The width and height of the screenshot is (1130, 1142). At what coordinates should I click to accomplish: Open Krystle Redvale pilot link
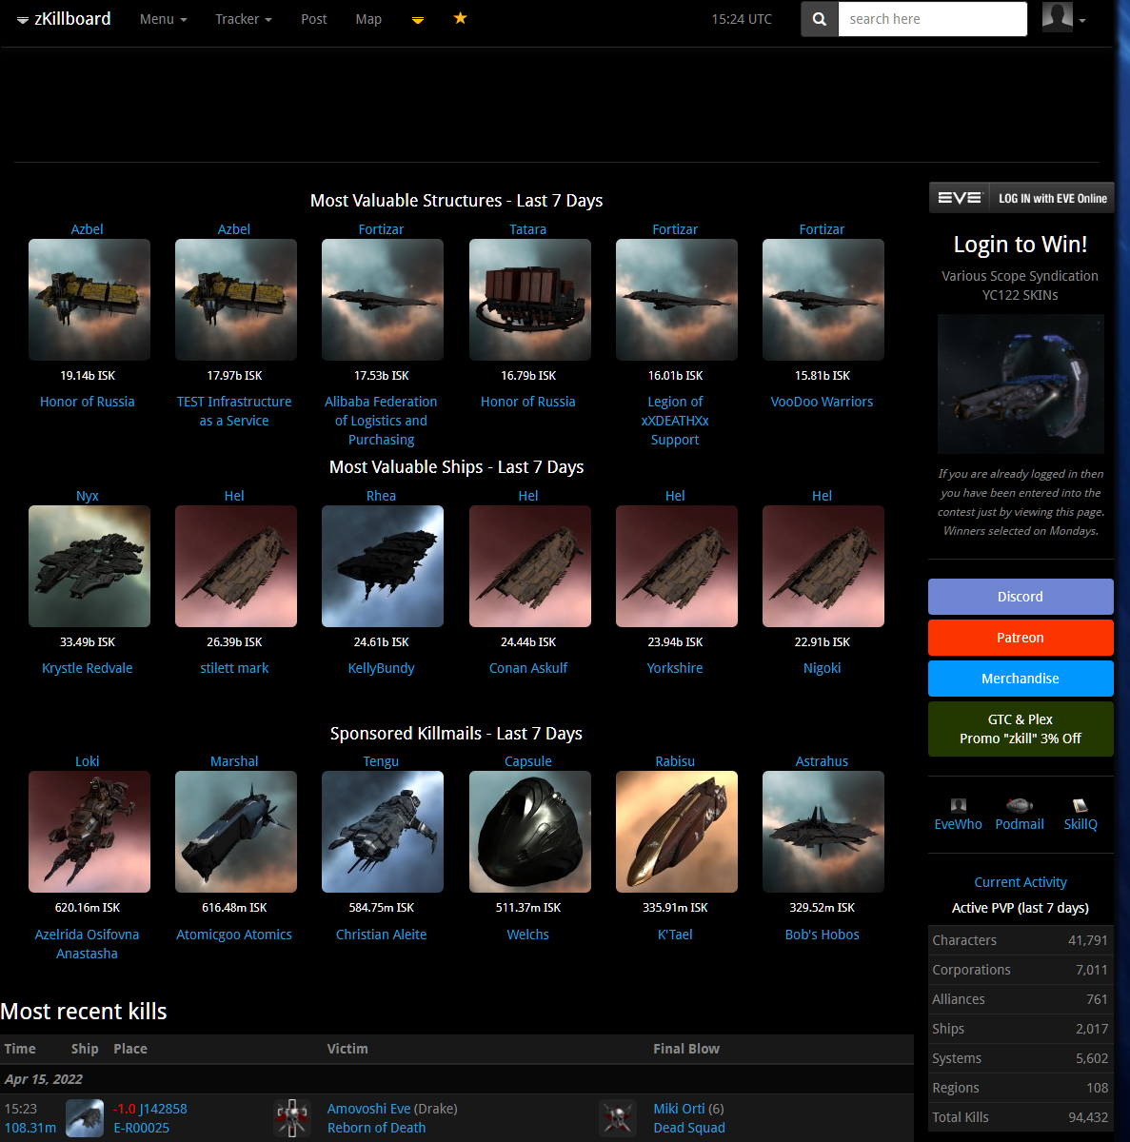point(88,668)
